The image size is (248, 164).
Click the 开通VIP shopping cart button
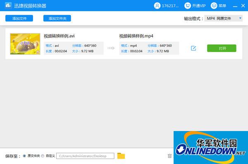pos(195,6)
